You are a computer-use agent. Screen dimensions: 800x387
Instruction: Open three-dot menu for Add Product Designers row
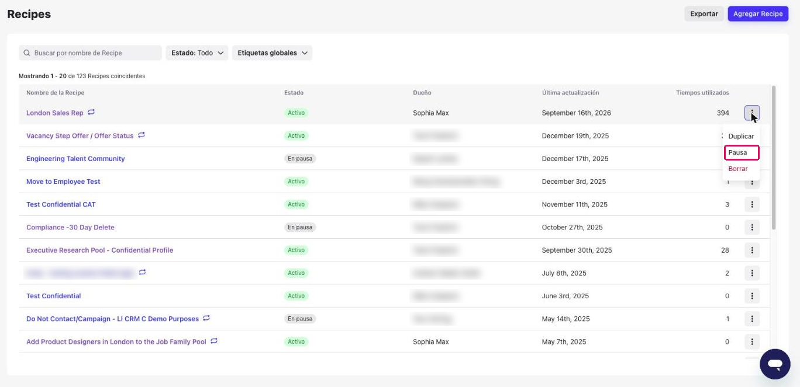[x=752, y=341]
